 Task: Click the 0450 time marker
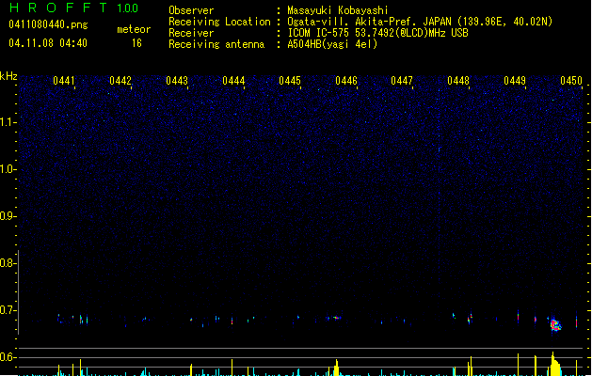[x=571, y=81]
